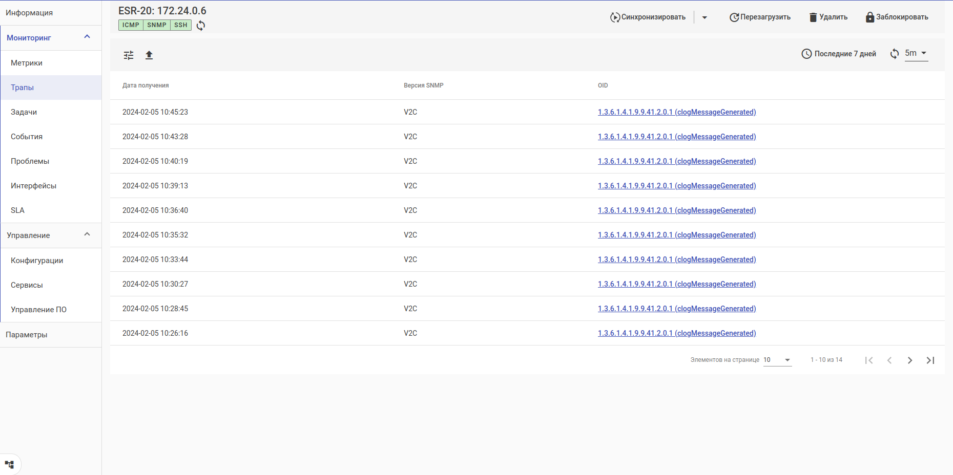Open the Конфигурации menu item
Screen dimensions: 953x475
pos(37,261)
